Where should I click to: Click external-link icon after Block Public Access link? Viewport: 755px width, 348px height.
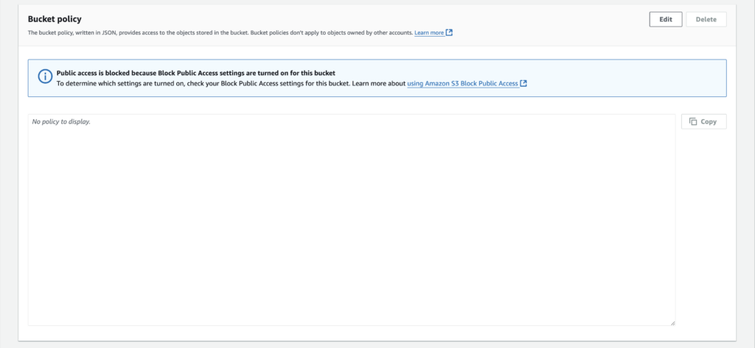coord(523,84)
